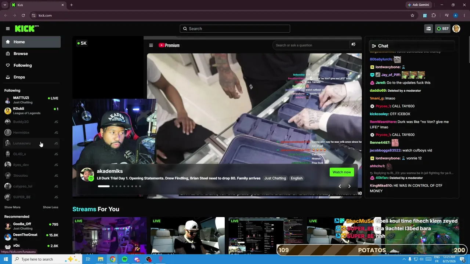Click the Windows taskbar search box
470x264 pixels.
point(47,259)
